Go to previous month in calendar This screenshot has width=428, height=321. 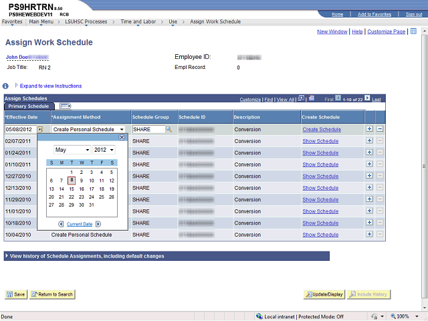click(62, 224)
